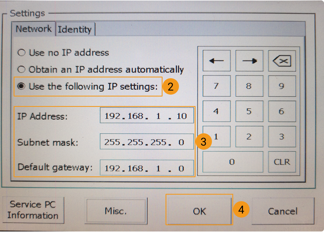This screenshot has width=324, height=232.
Task: Open Service PC Information
Action: (x=33, y=210)
